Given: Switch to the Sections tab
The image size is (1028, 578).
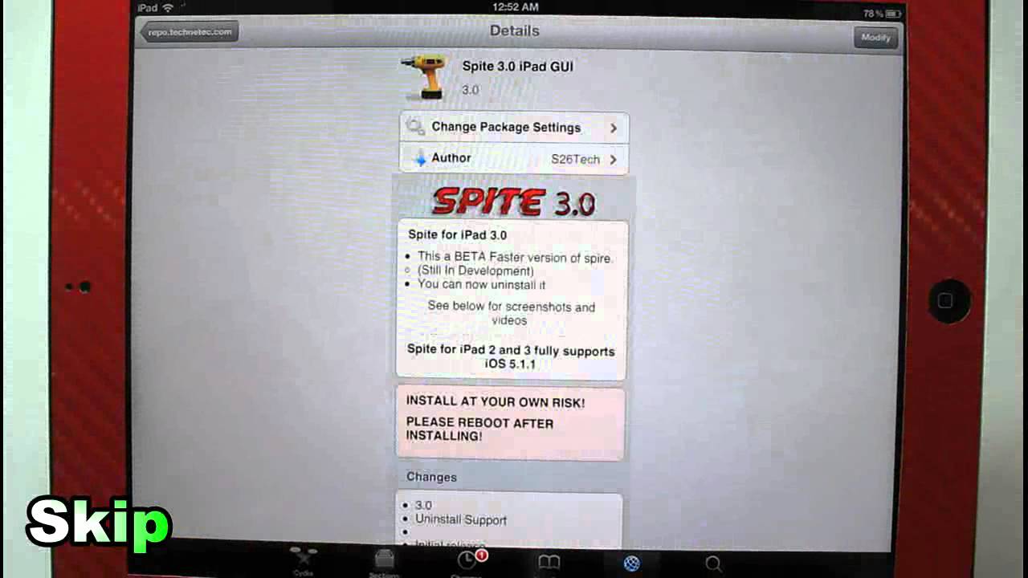Looking at the screenshot, I should coord(384,563).
